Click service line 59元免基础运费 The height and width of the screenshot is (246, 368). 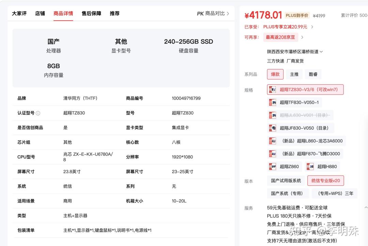pos(283,208)
